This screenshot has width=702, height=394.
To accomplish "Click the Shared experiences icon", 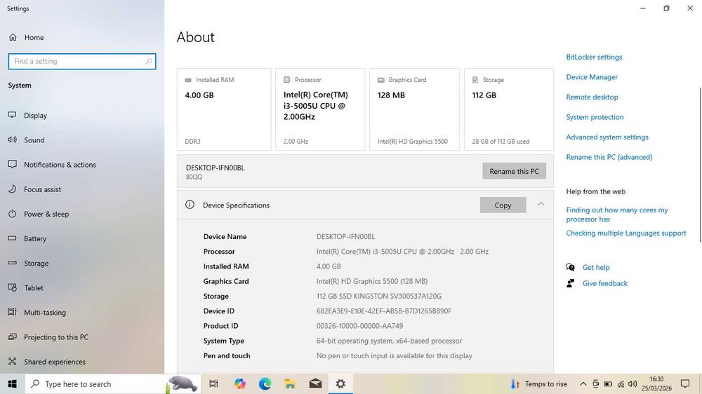I will (12, 361).
